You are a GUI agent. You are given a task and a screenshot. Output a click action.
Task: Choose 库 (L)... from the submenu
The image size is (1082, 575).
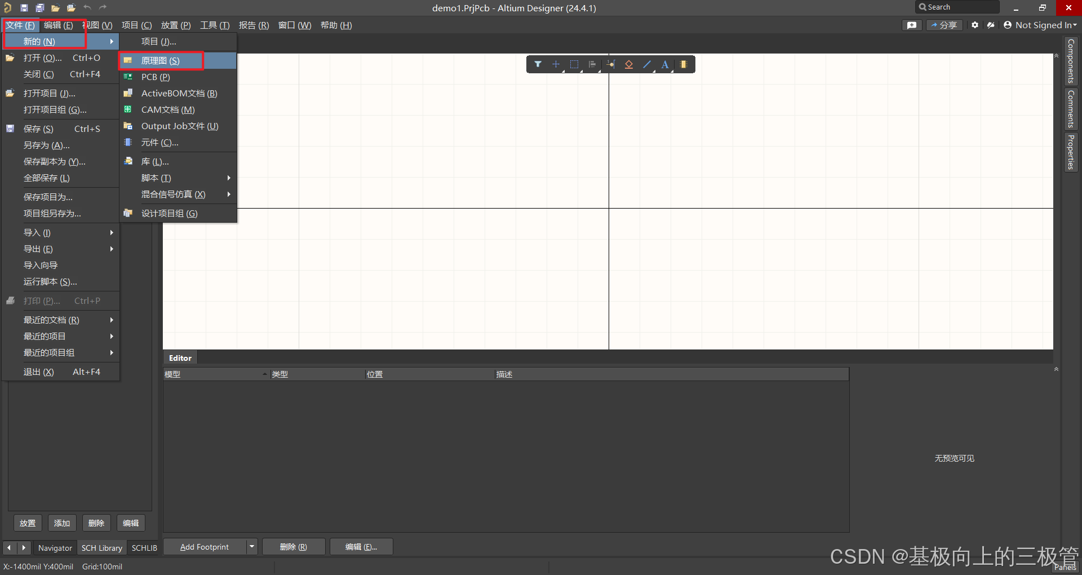pyautogui.click(x=178, y=162)
